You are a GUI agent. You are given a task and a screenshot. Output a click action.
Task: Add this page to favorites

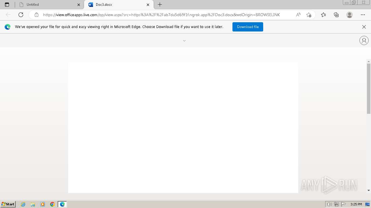309,15
